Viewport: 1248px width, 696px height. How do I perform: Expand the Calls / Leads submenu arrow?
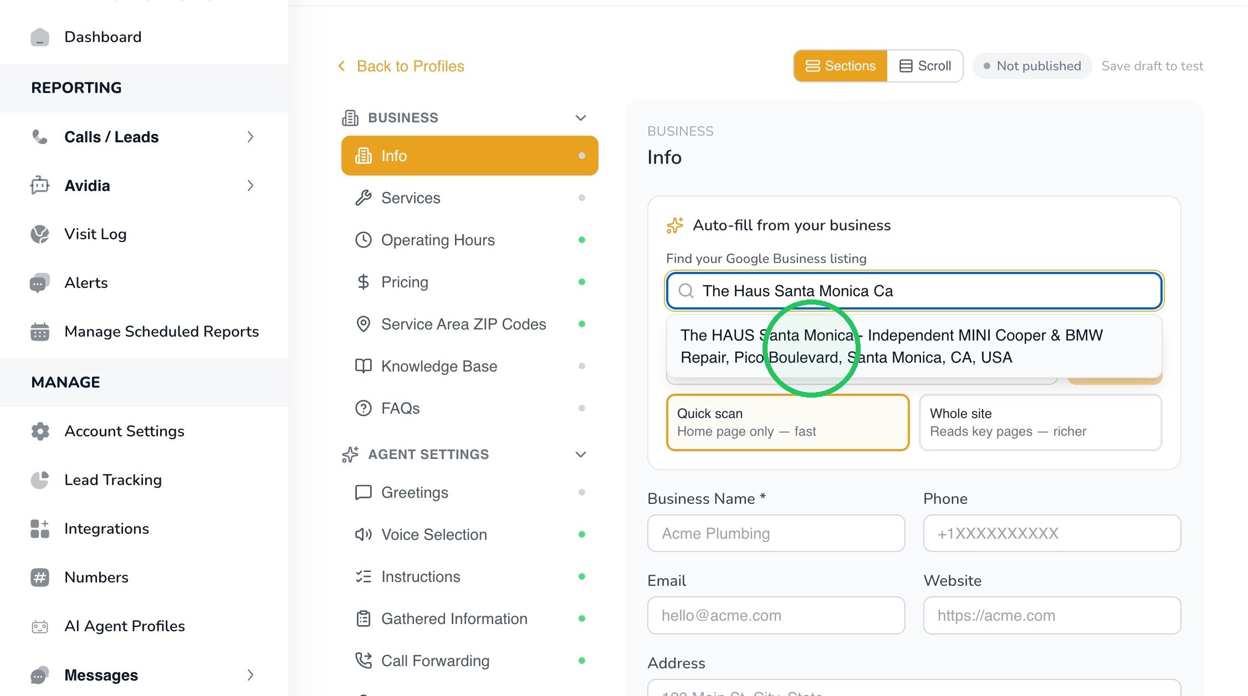tap(250, 137)
